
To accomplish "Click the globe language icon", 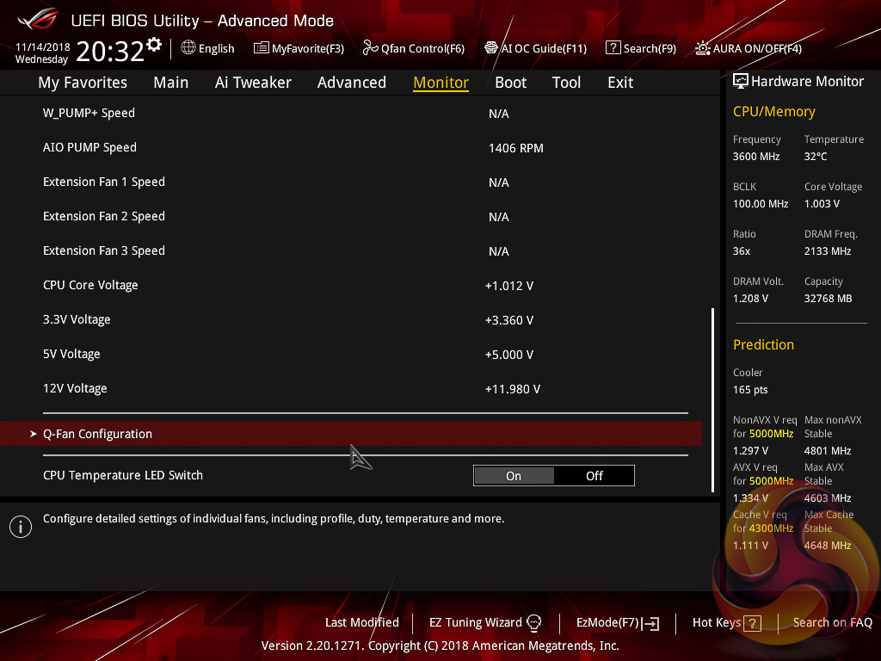I will [x=188, y=48].
